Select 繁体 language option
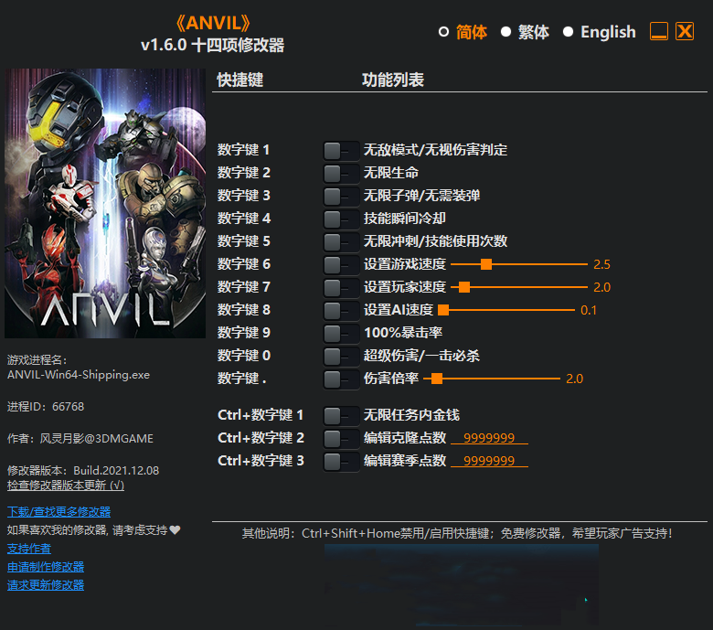This screenshot has height=630, width=713. tap(526, 32)
